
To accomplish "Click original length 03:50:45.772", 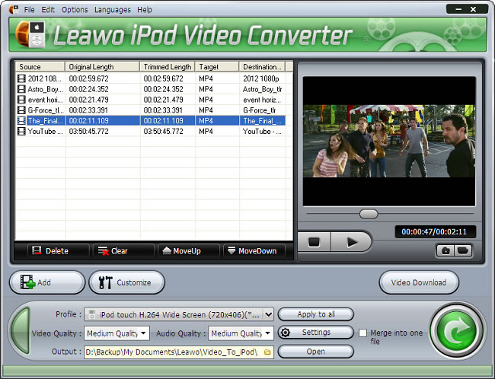I will [x=88, y=131].
